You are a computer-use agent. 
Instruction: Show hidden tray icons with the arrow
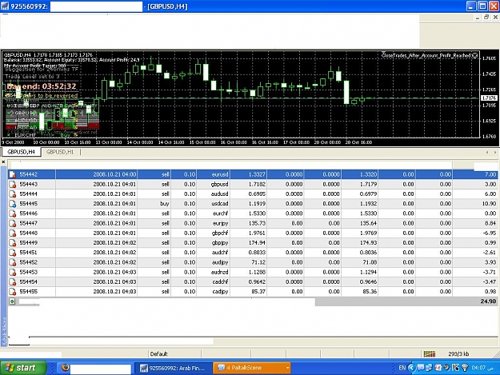click(x=412, y=368)
